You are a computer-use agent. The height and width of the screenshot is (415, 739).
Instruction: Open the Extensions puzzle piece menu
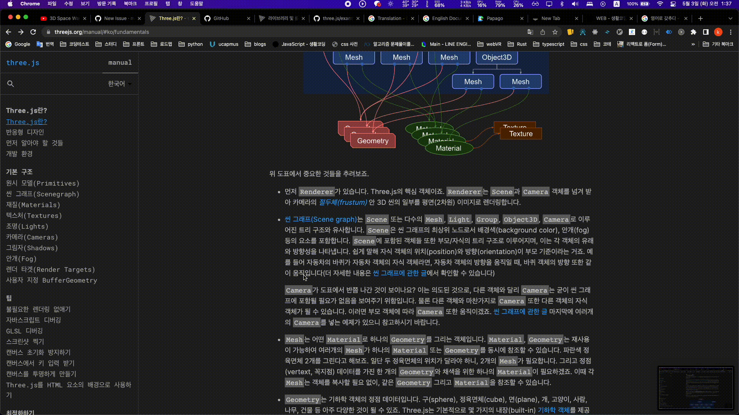tap(694, 32)
